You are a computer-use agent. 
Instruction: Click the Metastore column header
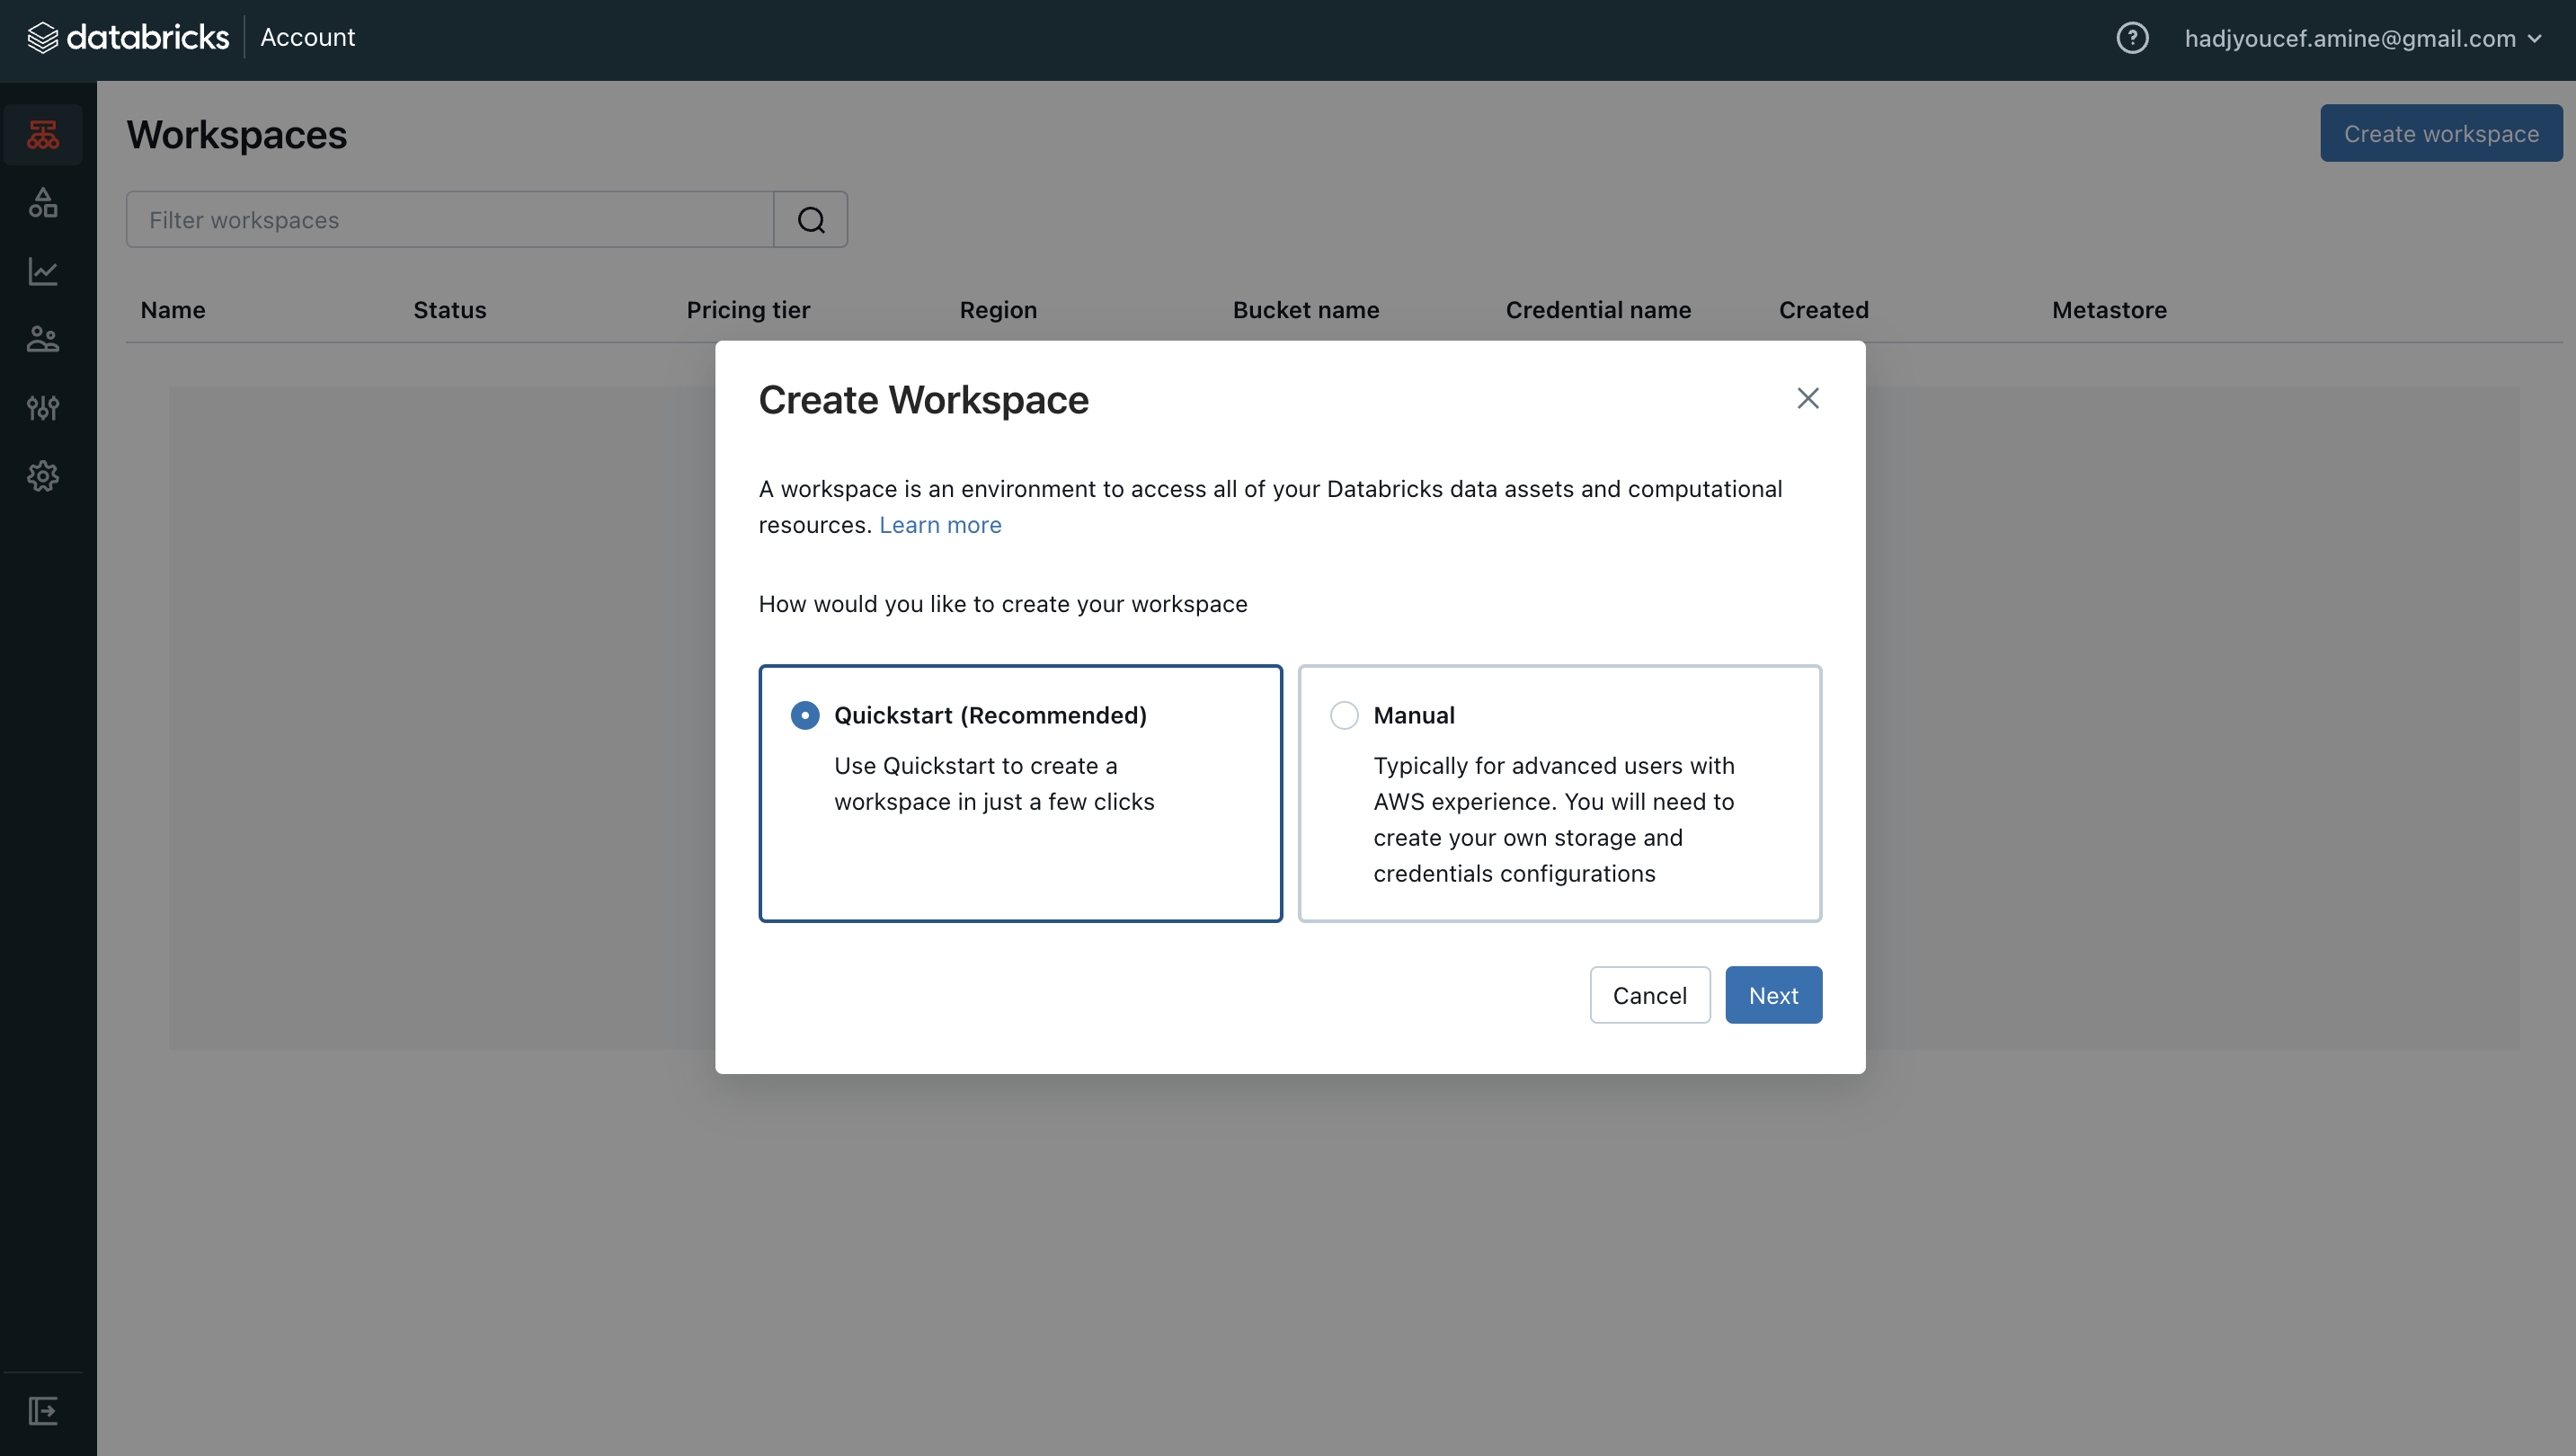[x=2109, y=310]
